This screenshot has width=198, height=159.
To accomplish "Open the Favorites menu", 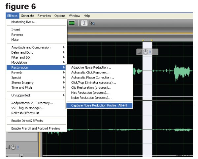I will point(44,16).
